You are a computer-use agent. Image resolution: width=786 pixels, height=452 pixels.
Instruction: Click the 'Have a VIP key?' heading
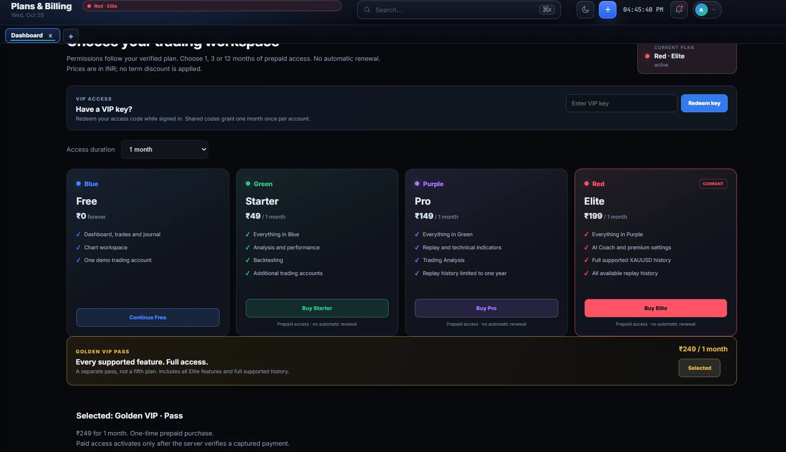pos(104,109)
